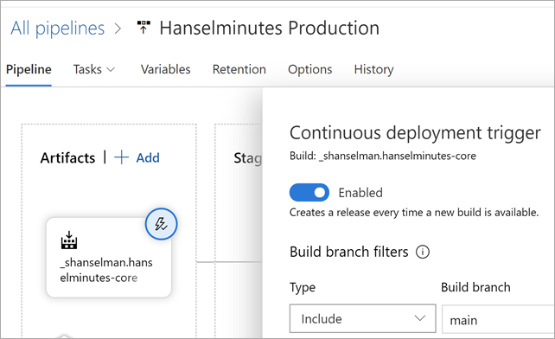Click the build artifact source icon
555x339 pixels.
(69, 240)
